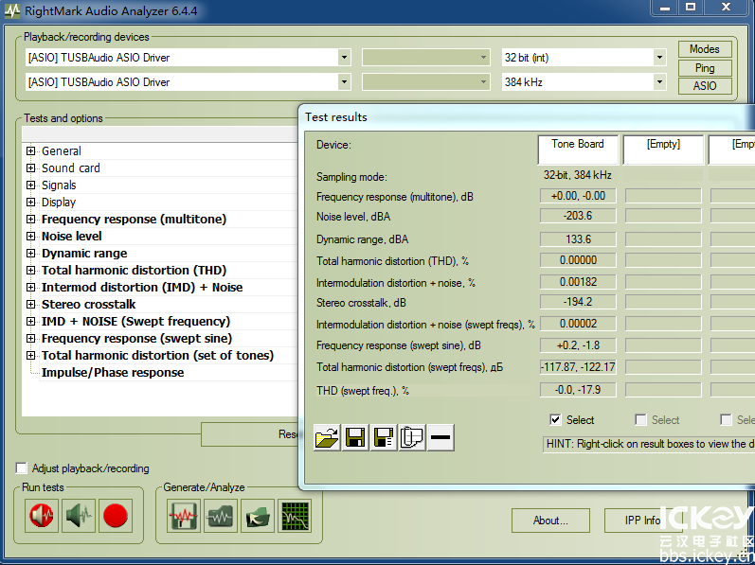The width and height of the screenshot is (755, 565).
Task: Expand the Dynamic range node
Action: tap(31, 253)
